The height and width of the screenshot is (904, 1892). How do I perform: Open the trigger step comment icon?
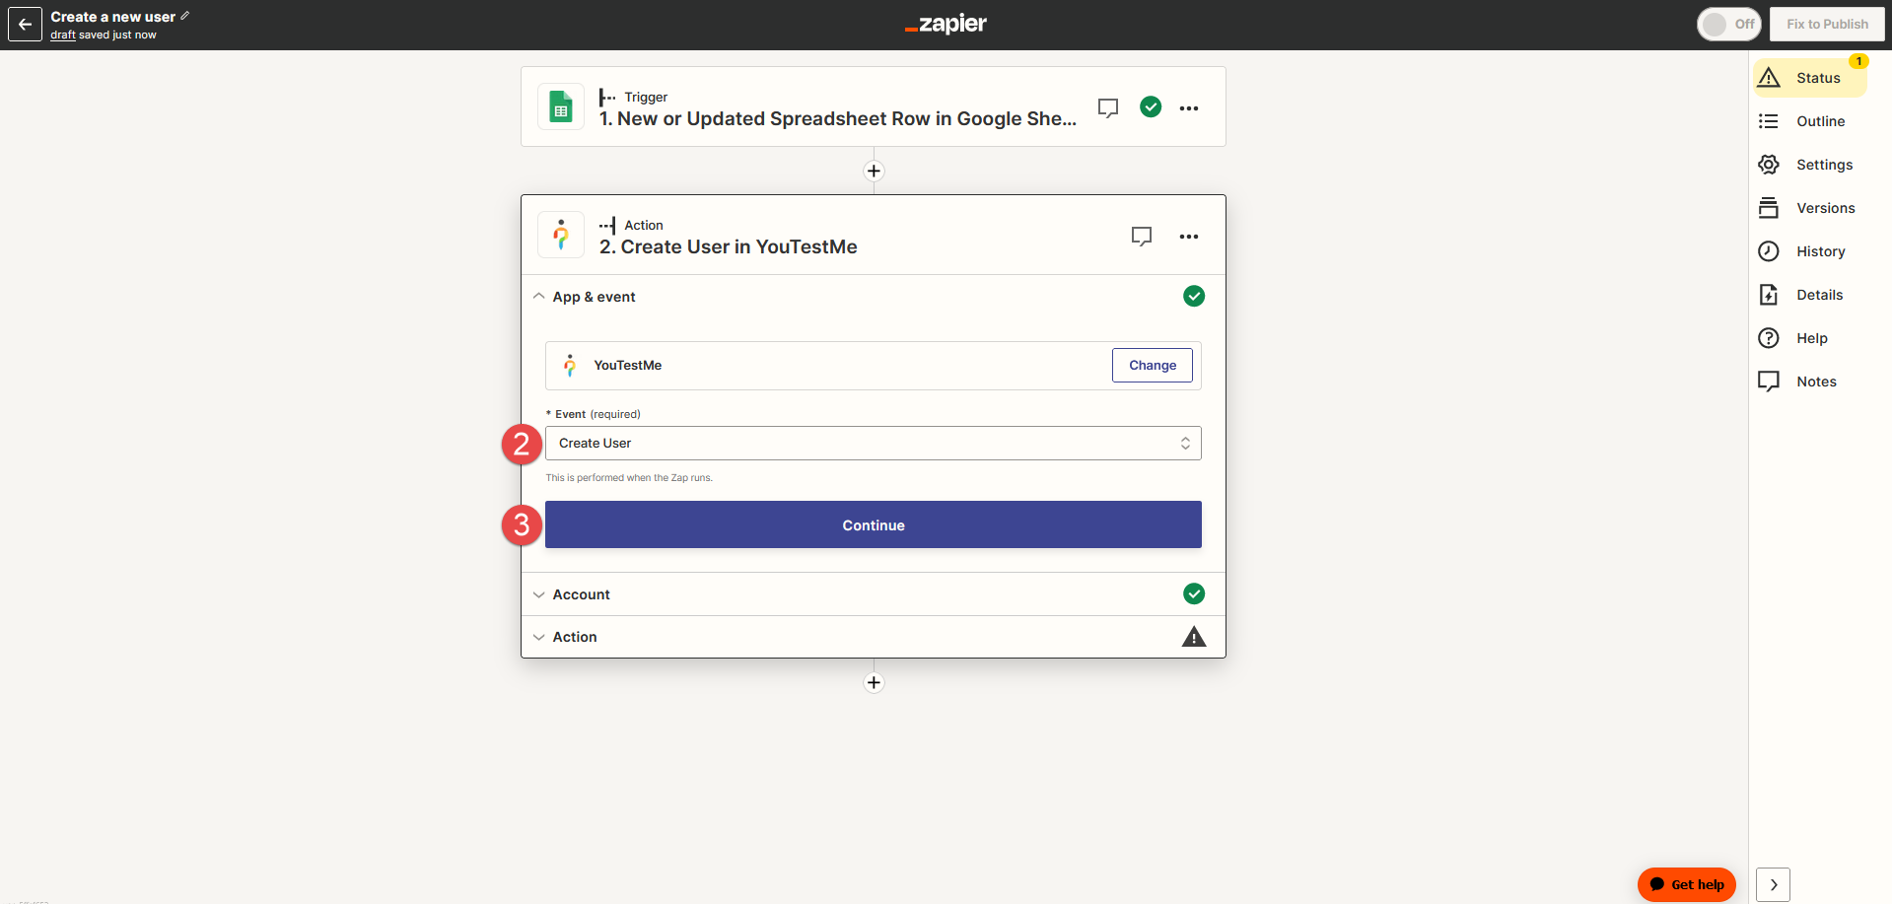(1108, 107)
